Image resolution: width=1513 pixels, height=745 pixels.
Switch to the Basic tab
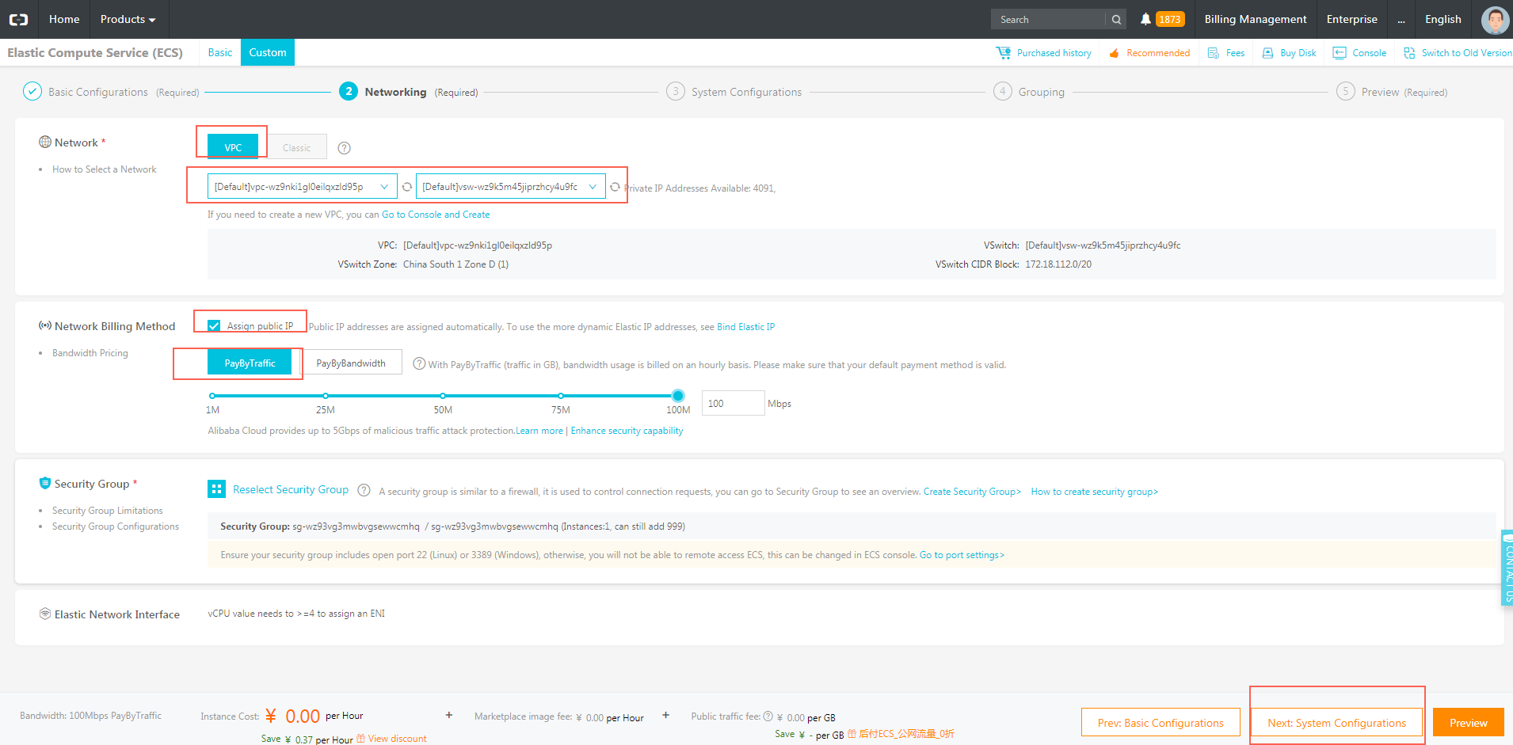click(x=220, y=52)
